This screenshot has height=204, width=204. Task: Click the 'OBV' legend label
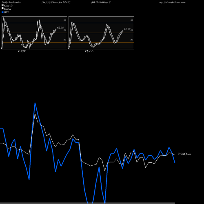[x=7, y=12]
